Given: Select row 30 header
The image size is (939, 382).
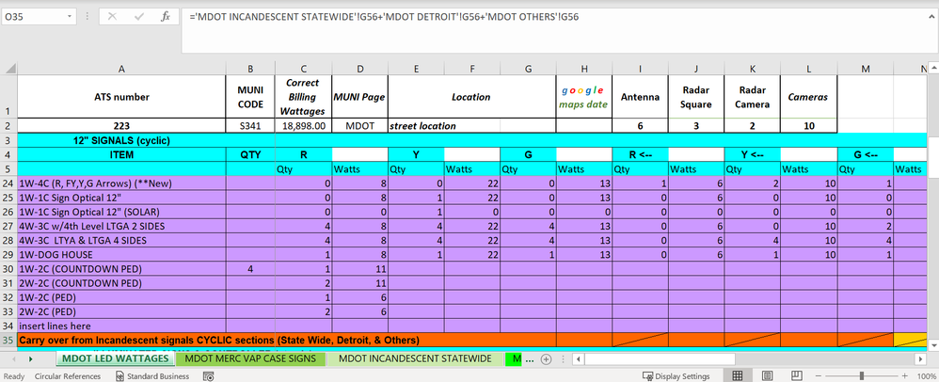Looking at the screenshot, I should (x=9, y=268).
